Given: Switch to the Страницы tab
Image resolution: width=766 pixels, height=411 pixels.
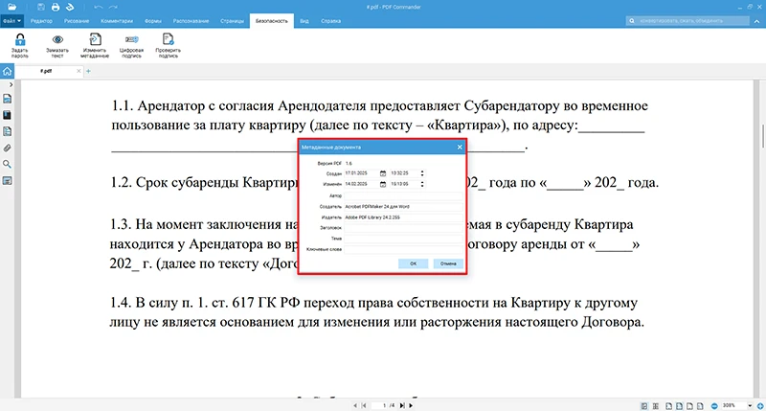Looking at the screenshot, I should coord(232,21).
